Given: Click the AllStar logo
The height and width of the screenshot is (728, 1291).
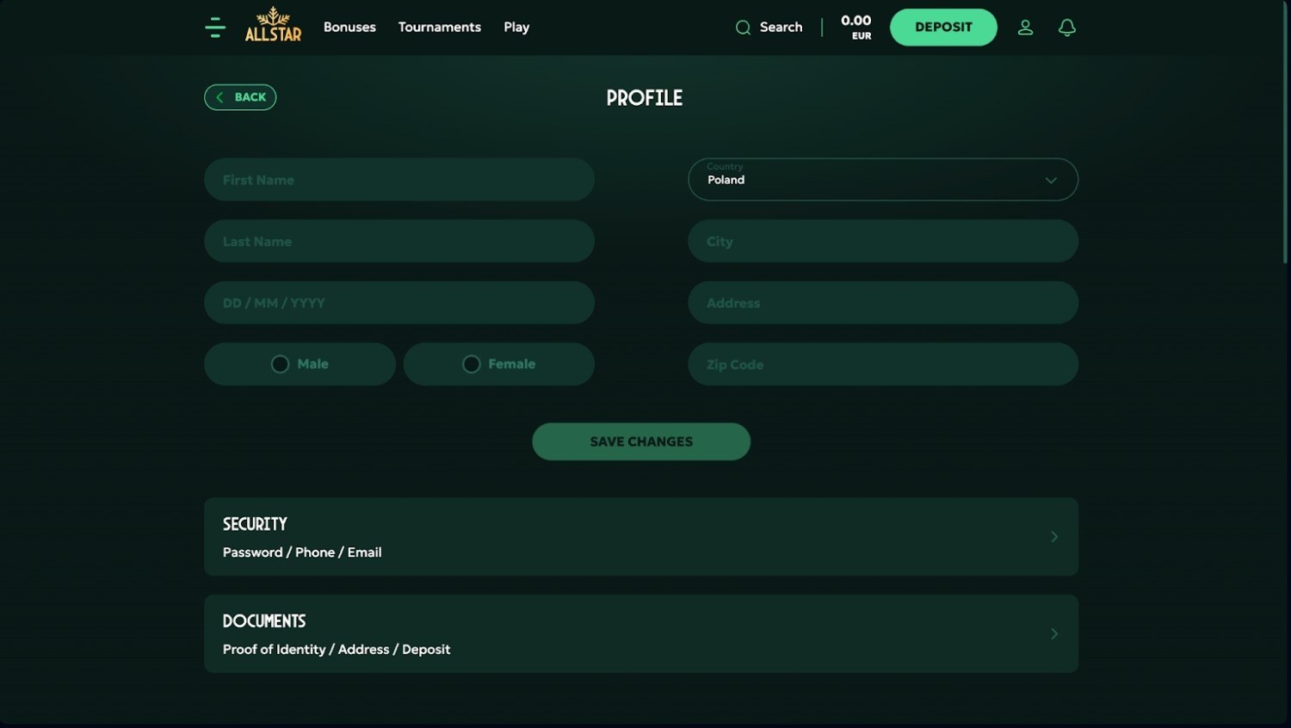Looking at the screenshot, I should pyautogui.click(x=273, y=26).
